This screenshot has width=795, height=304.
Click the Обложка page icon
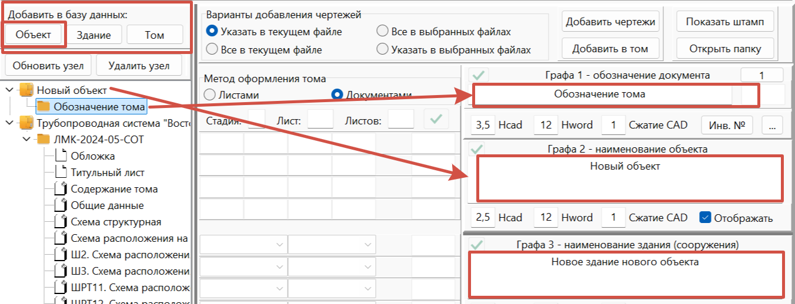coord(60,156)
